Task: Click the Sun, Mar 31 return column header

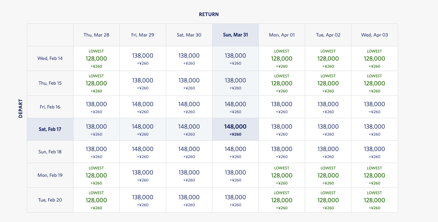Action: 235,35
